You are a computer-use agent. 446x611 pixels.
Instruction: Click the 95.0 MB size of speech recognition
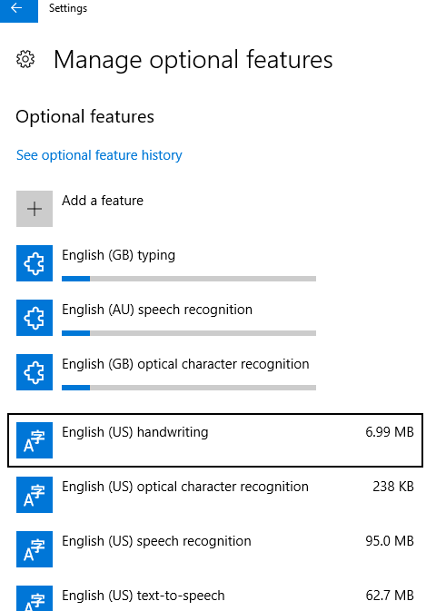[390, 541]
